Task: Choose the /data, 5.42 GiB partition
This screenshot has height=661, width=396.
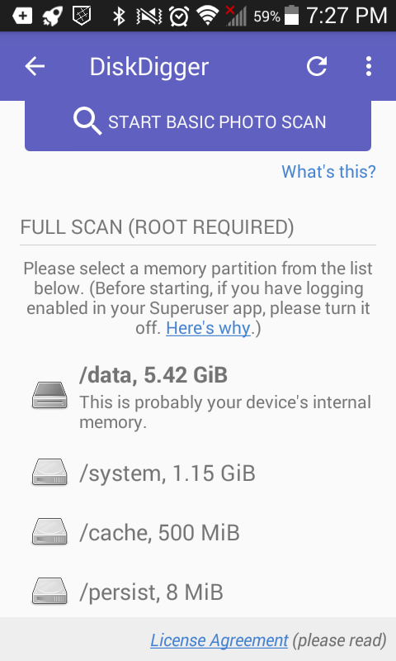Action: coord(198,397)
